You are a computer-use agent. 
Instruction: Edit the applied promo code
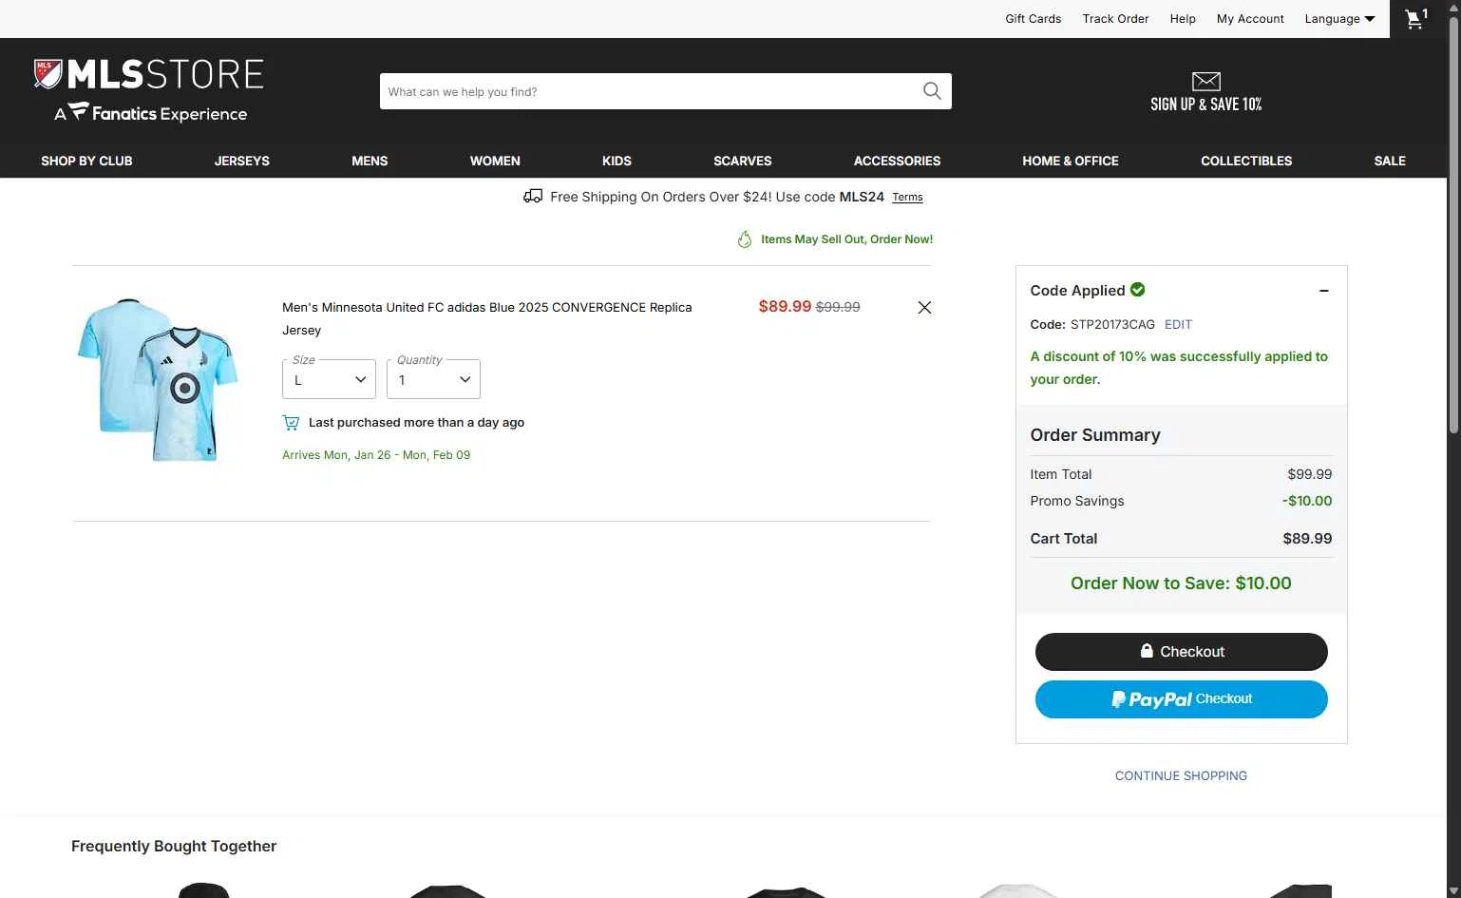1178,324
